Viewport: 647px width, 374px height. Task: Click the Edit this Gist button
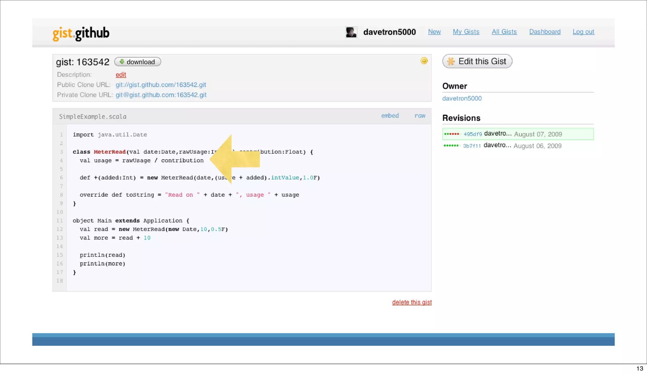pos(477,61)
